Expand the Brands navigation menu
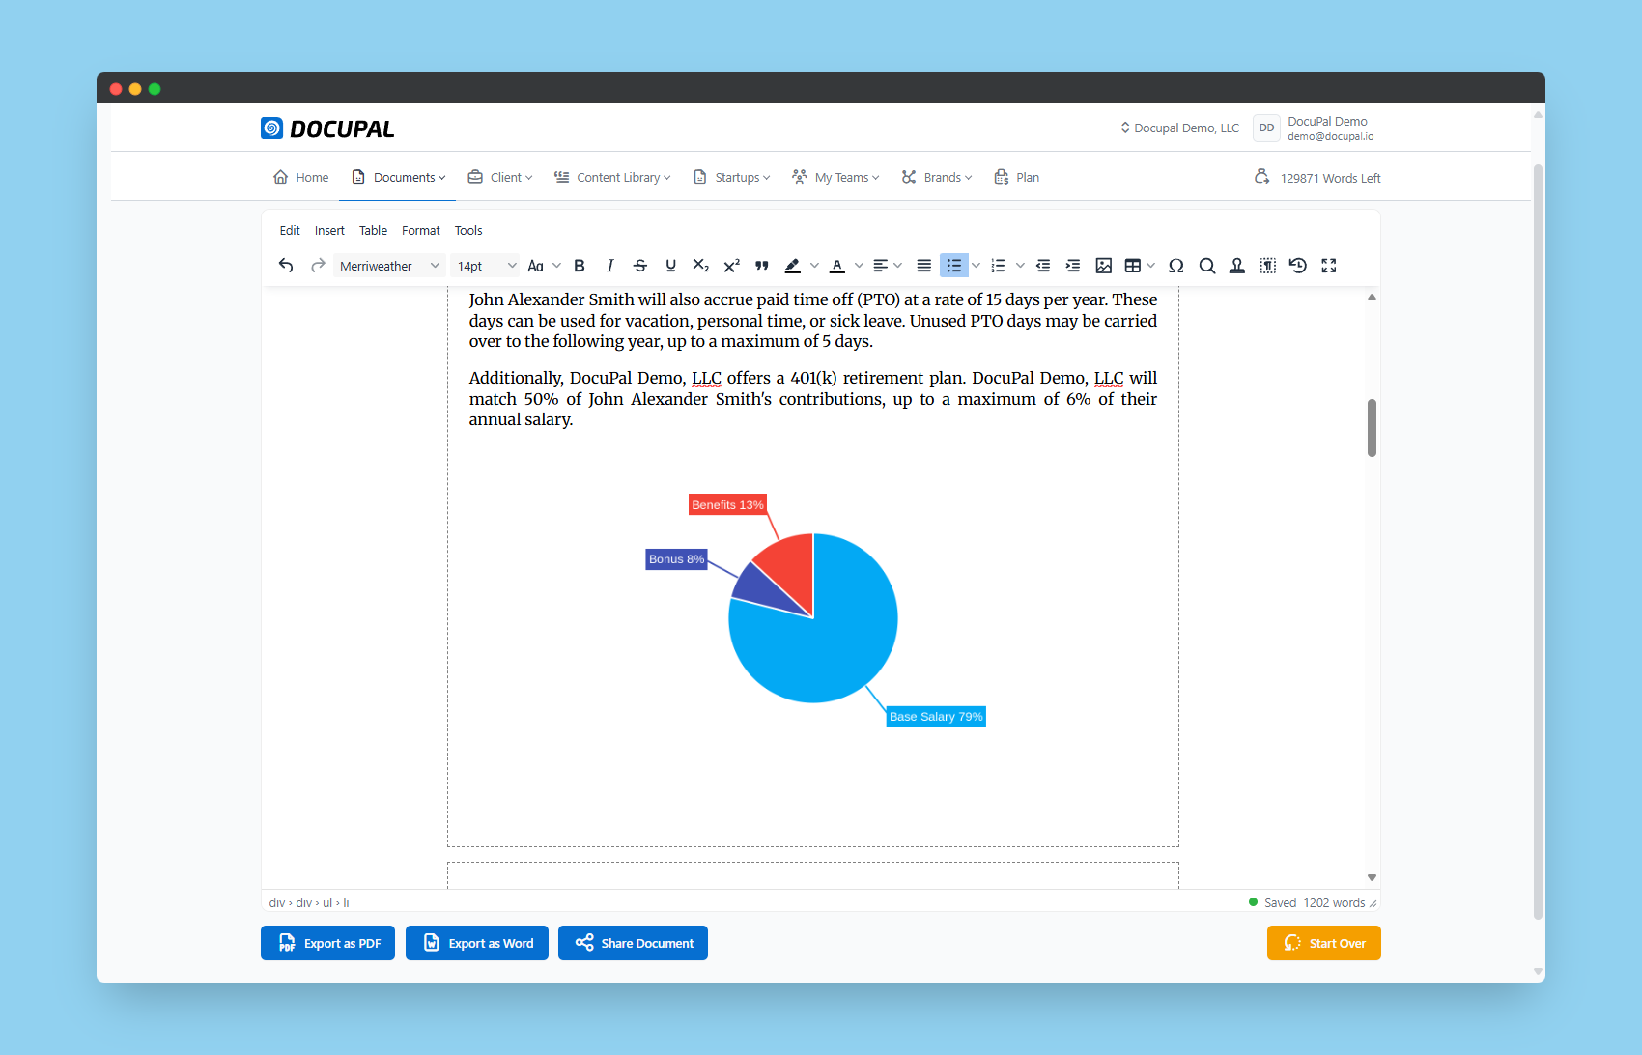 tap(937, 177)
